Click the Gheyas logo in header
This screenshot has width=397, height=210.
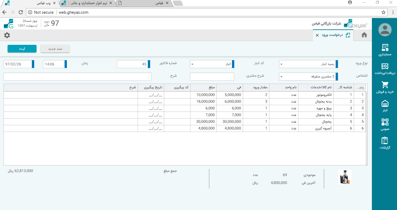tap(355, 24)
